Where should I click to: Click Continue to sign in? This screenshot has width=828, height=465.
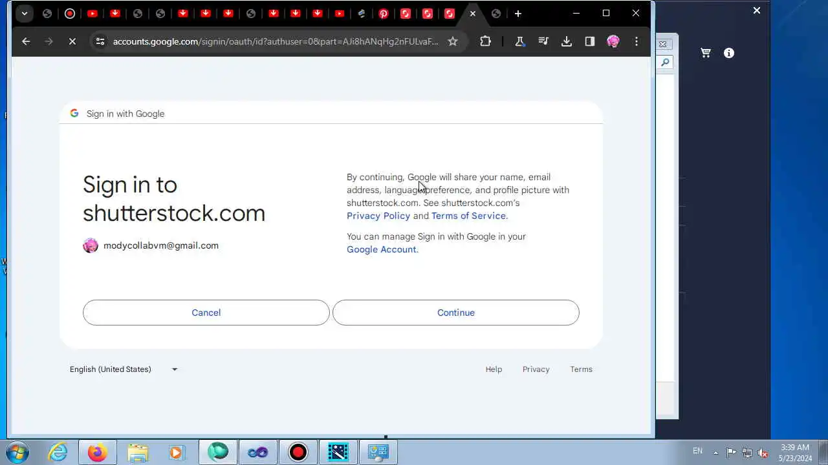pyautogui.click(x=456, y=313)
